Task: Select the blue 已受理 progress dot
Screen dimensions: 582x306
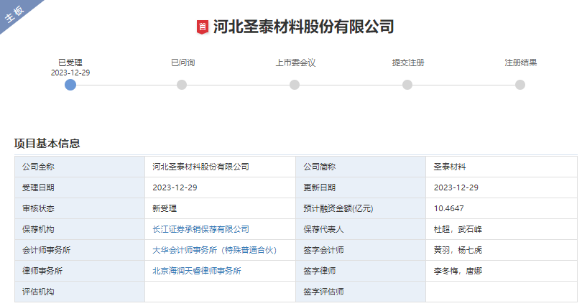Action: tap(70, 85)
